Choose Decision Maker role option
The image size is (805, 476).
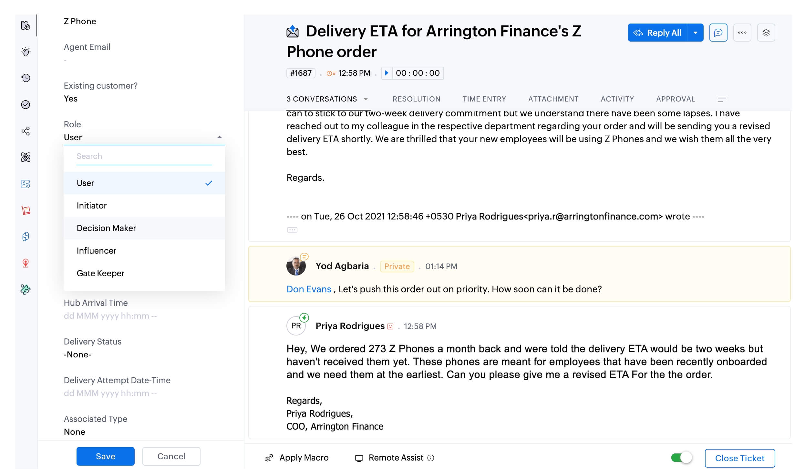144,228
